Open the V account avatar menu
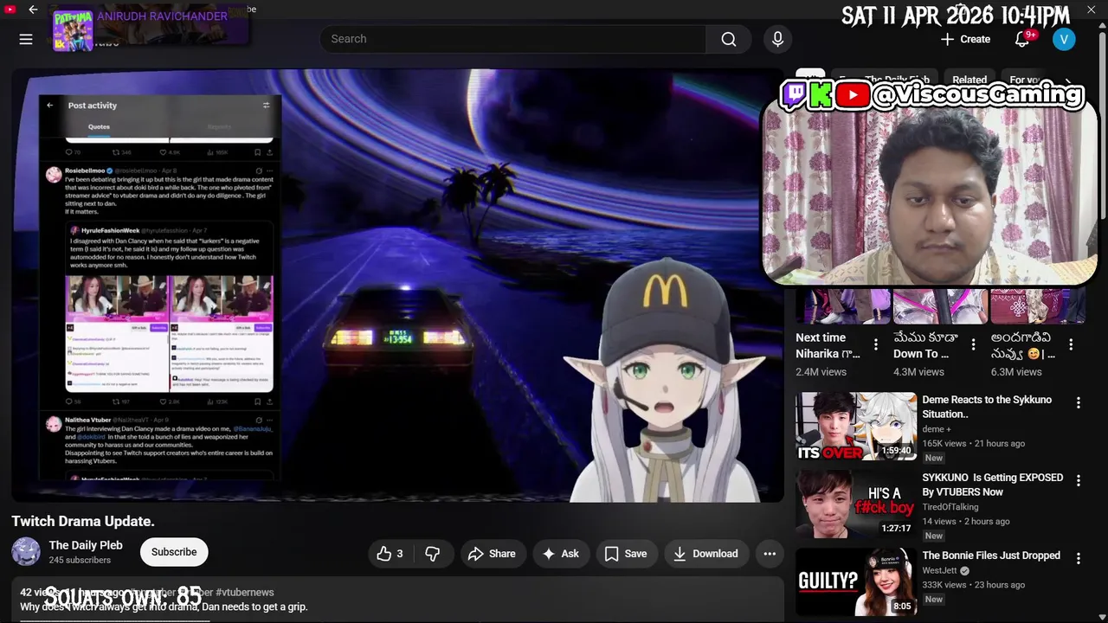The height and width of the screenshot is (623, 1108). coord(1064,39)
